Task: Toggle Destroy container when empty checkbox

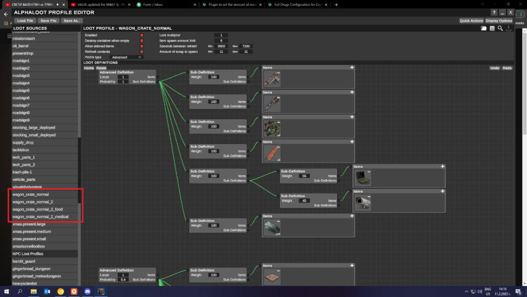Action: 142,41
